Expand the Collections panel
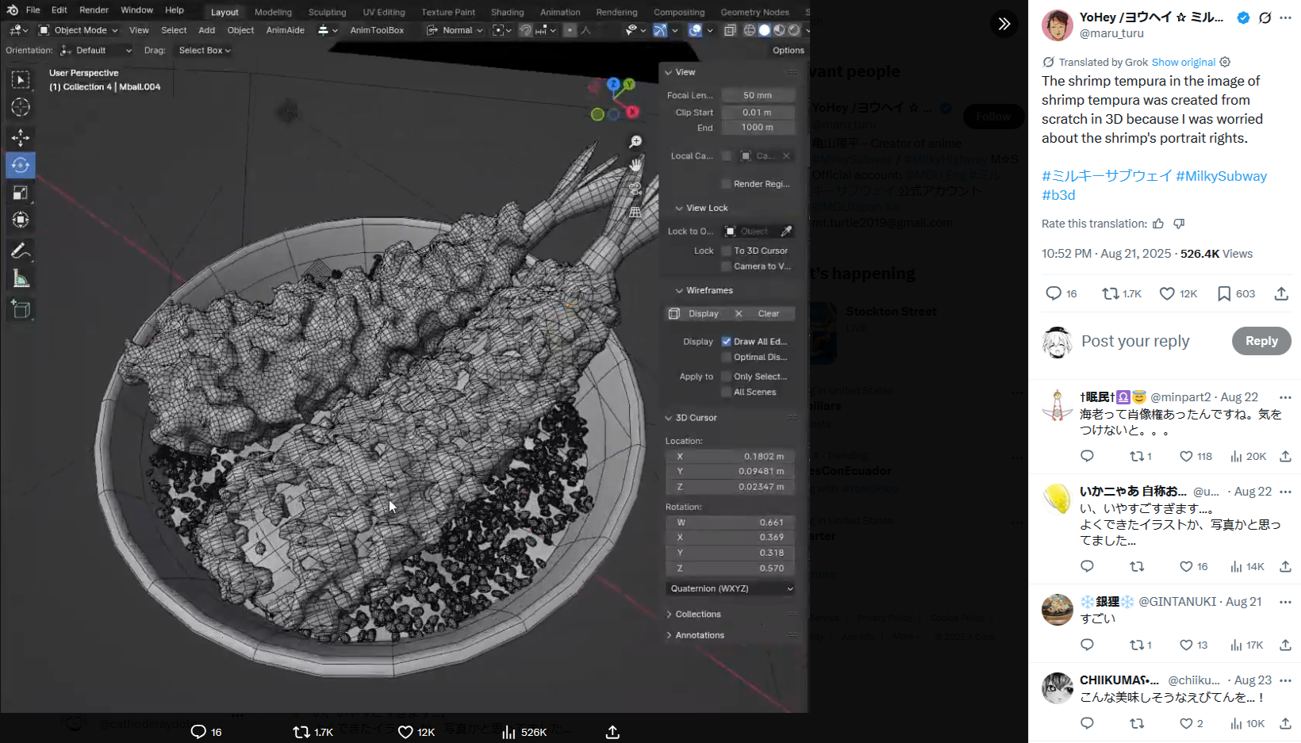The image size is (1301, 743). [698, 615]
